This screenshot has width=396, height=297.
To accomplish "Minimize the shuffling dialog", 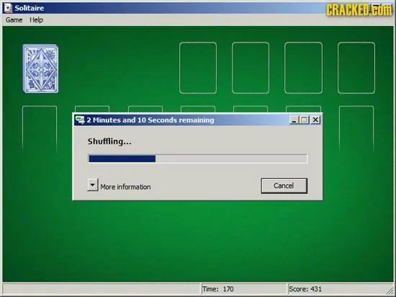I will pyautogui.click(x=294, y=120).
